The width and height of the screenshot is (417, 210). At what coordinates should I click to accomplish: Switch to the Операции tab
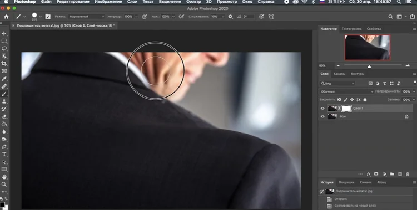pyautogui.click(x=346, y=182)
